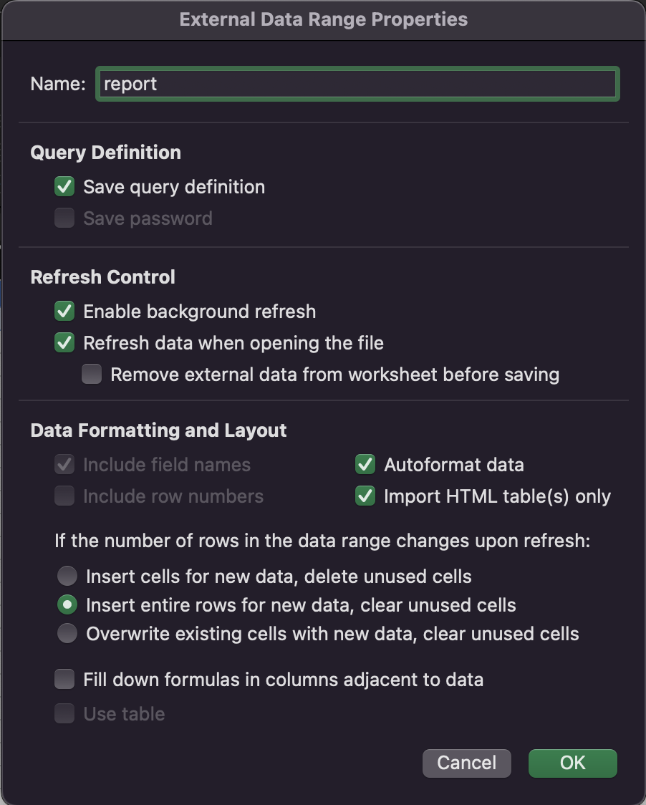
Task: Disable Enable background refresh
Action: [x=64, y=311]
